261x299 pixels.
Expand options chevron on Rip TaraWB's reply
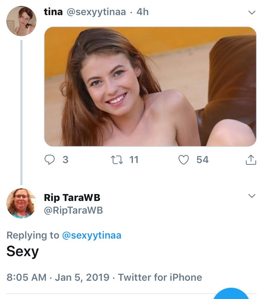point(252,196)
